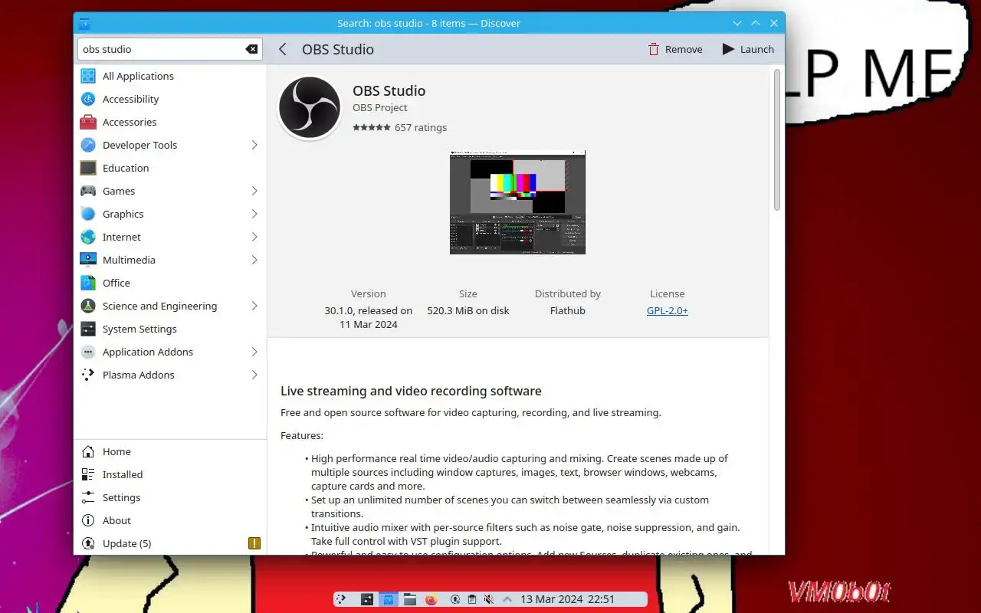Viewport: 981px width, 613px height.
Task: Open the Home page label
Action: click(x=116, y=451)
